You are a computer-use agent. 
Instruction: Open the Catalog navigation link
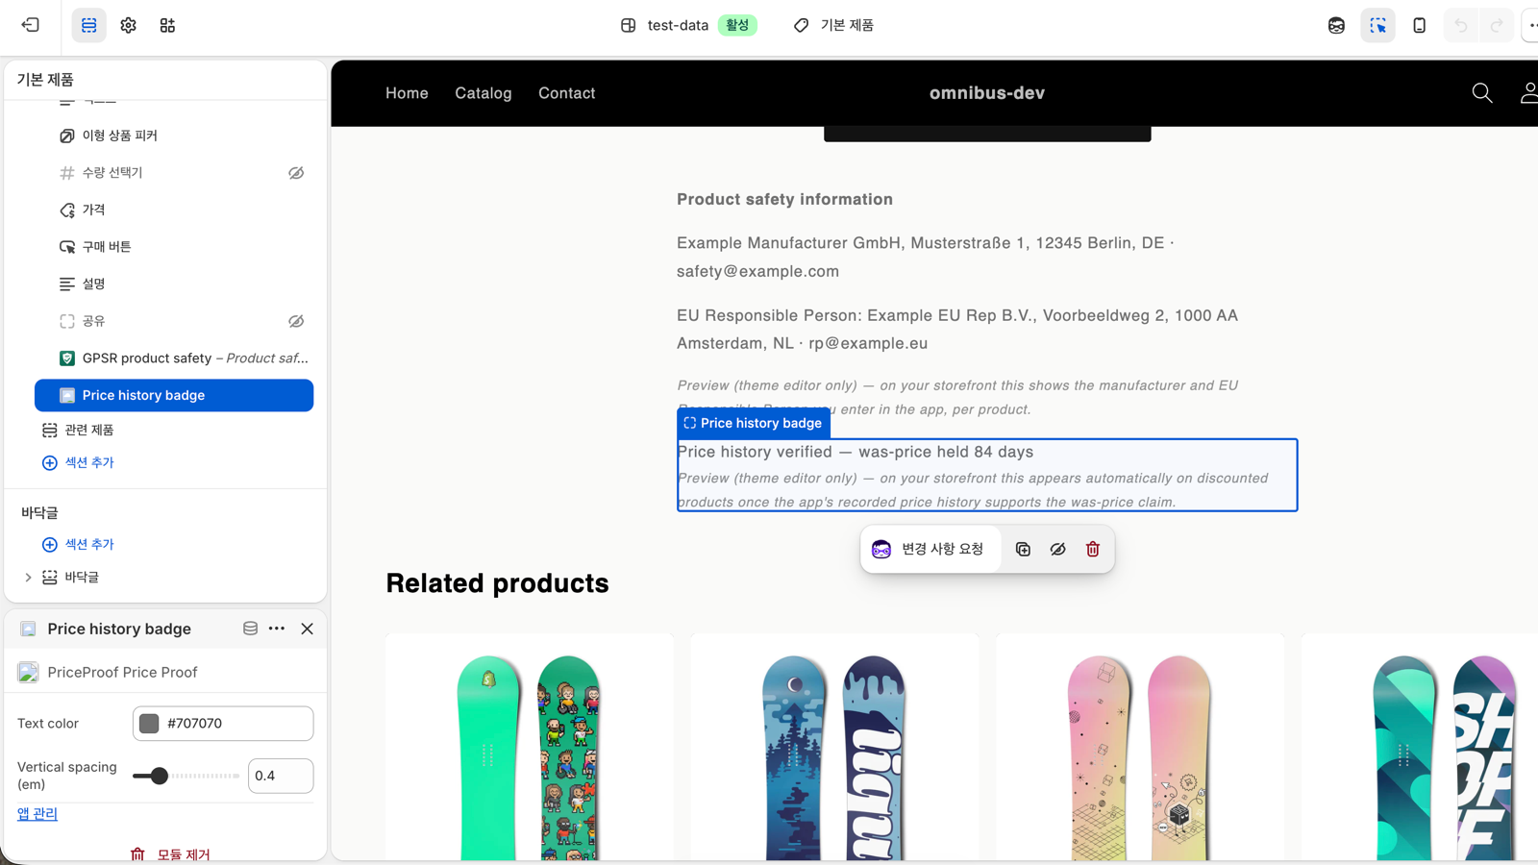click(484, 93)
